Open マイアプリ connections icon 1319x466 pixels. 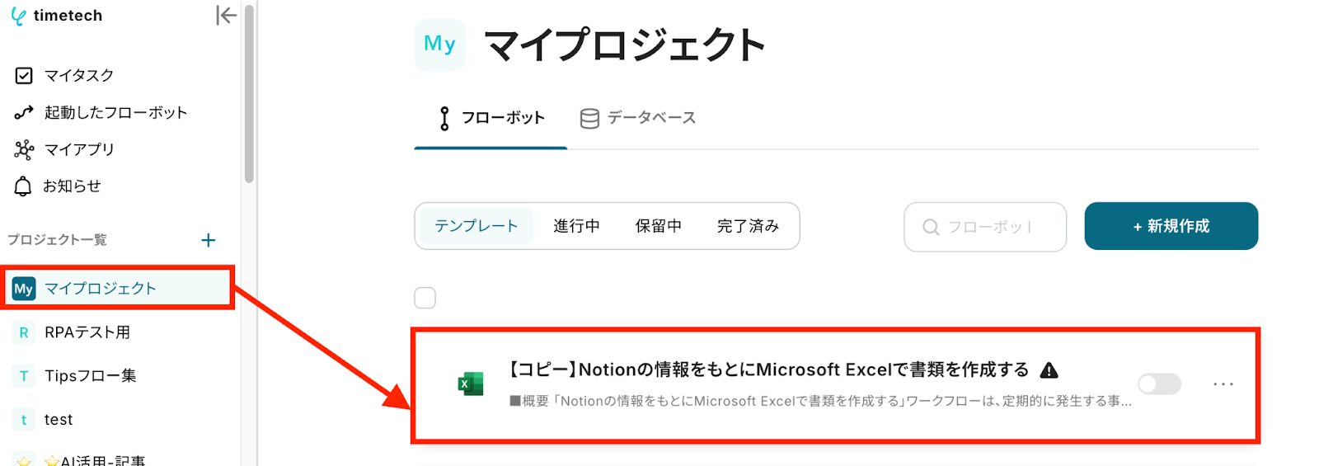coord(24,149)
